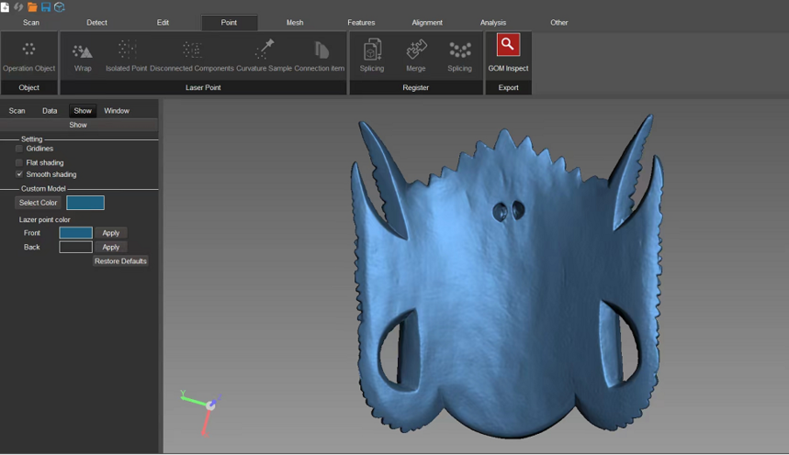Uncheck Smooth shading
This screenshot has height=455, width=789.
(19, 174)
